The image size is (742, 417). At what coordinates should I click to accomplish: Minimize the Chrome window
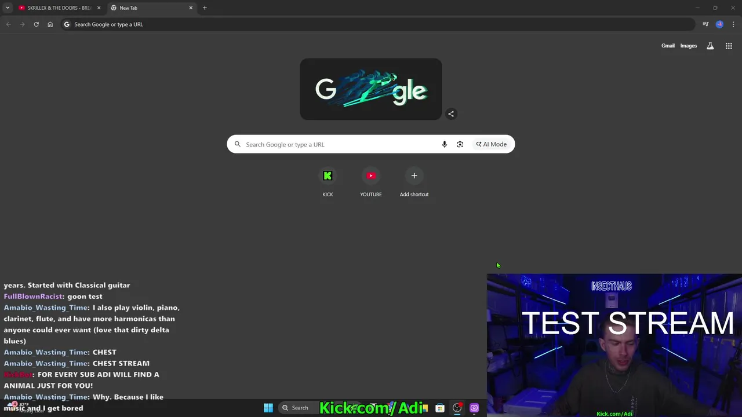click(698, 8)
